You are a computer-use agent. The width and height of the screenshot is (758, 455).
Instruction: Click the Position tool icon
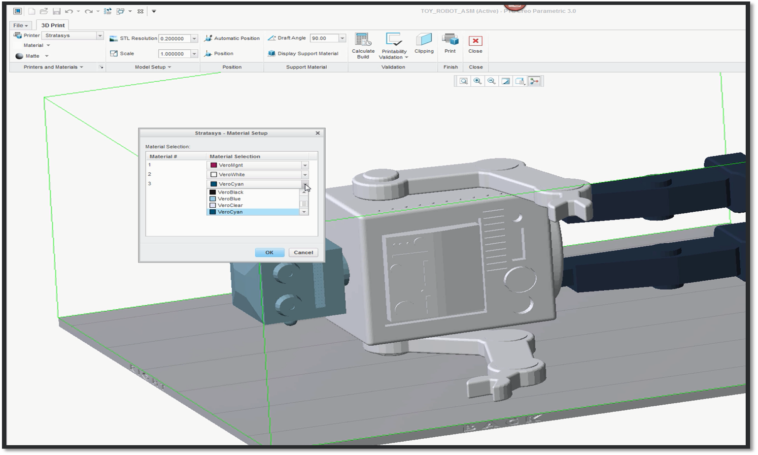[208, 53]
